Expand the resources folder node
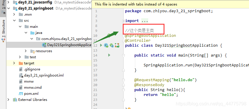Image resolution: width=249 pixels, height=109 pixels. point(26,51)
